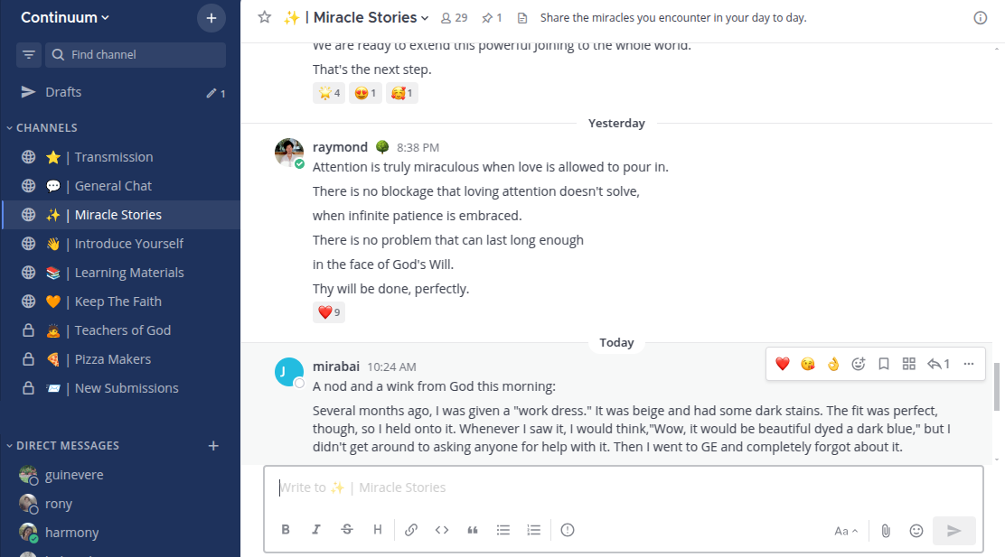The image size is (1005, 557).
Task: Apply italic formatting in composer
Action: click(x=316, y=530)
